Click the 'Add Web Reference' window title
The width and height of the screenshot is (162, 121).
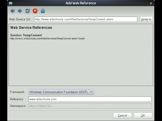(x=81, y=3)
